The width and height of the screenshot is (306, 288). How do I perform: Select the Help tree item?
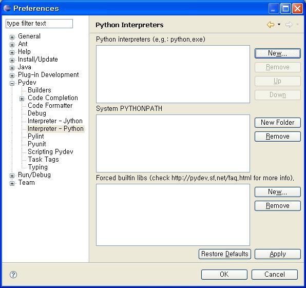(x=24, y=51)
